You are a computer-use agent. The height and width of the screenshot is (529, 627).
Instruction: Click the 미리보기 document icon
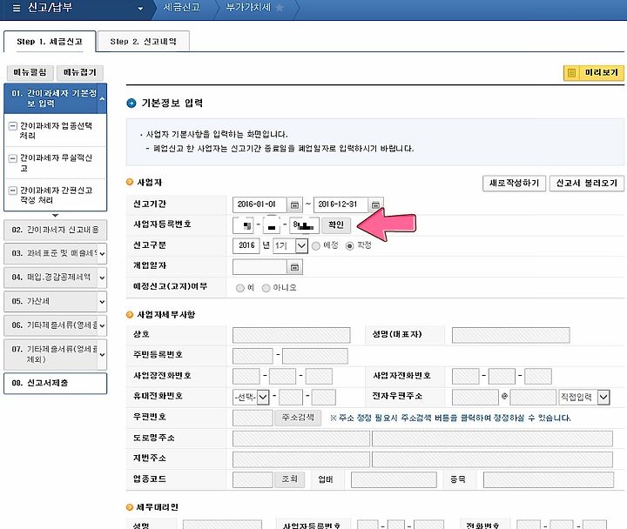[572, 73]
